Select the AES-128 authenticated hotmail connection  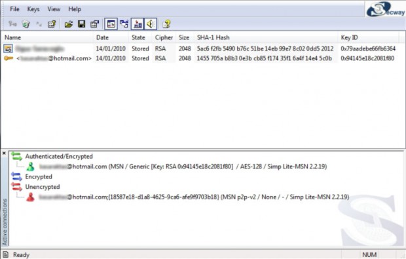[183, 167]
